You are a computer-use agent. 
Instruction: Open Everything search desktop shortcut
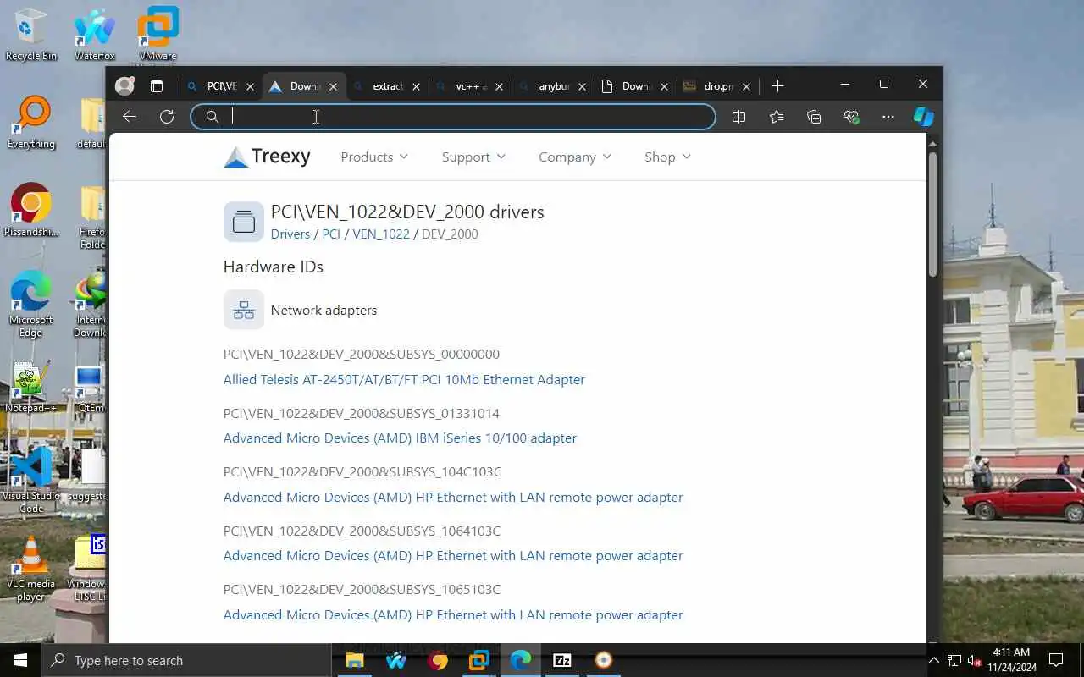(x=31, y=123)
